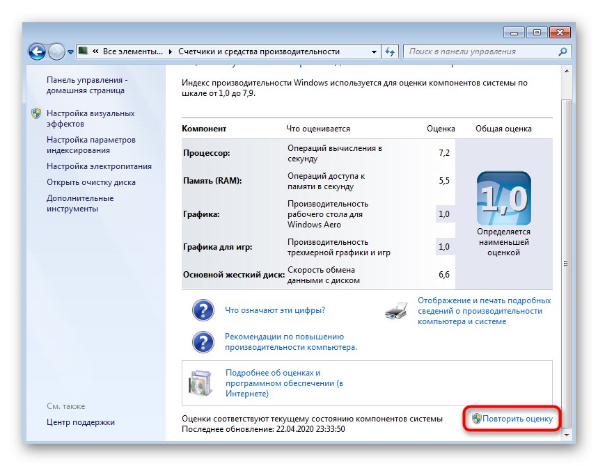This screenshot has width=598, height=466.
Task: Click the search magnifier icon in the search box
Action: coord(561,51)
